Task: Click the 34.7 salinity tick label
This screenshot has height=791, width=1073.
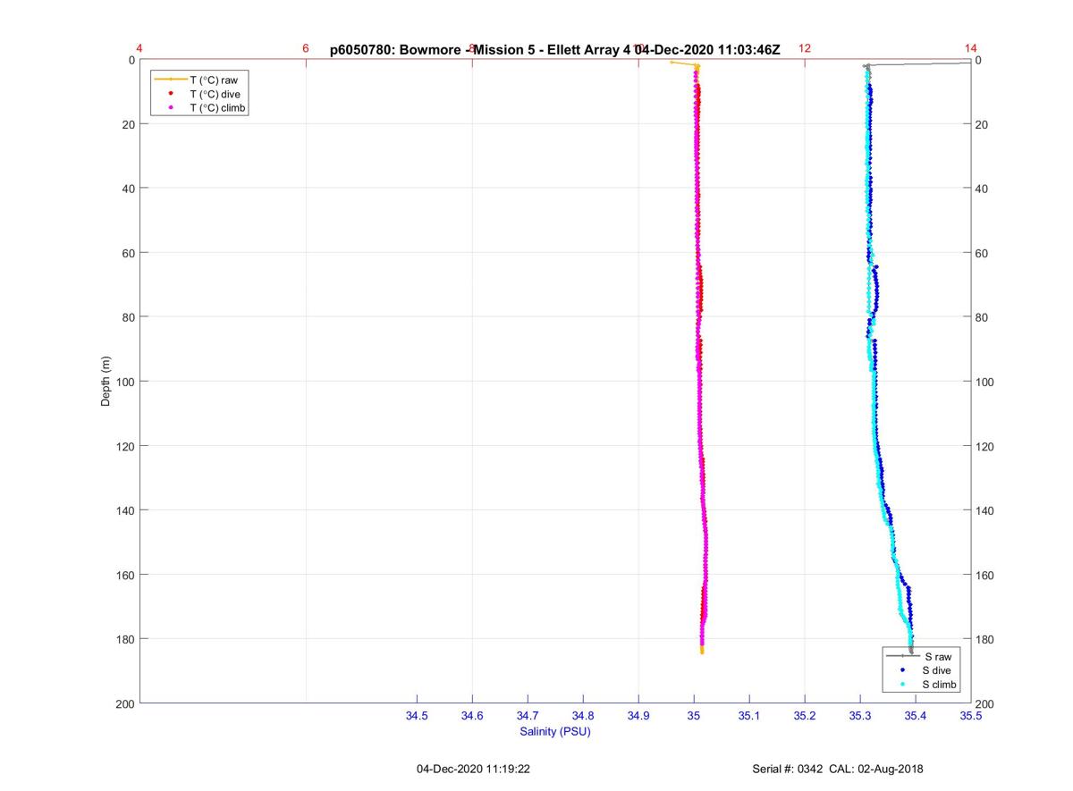Action: coord(528,717)
